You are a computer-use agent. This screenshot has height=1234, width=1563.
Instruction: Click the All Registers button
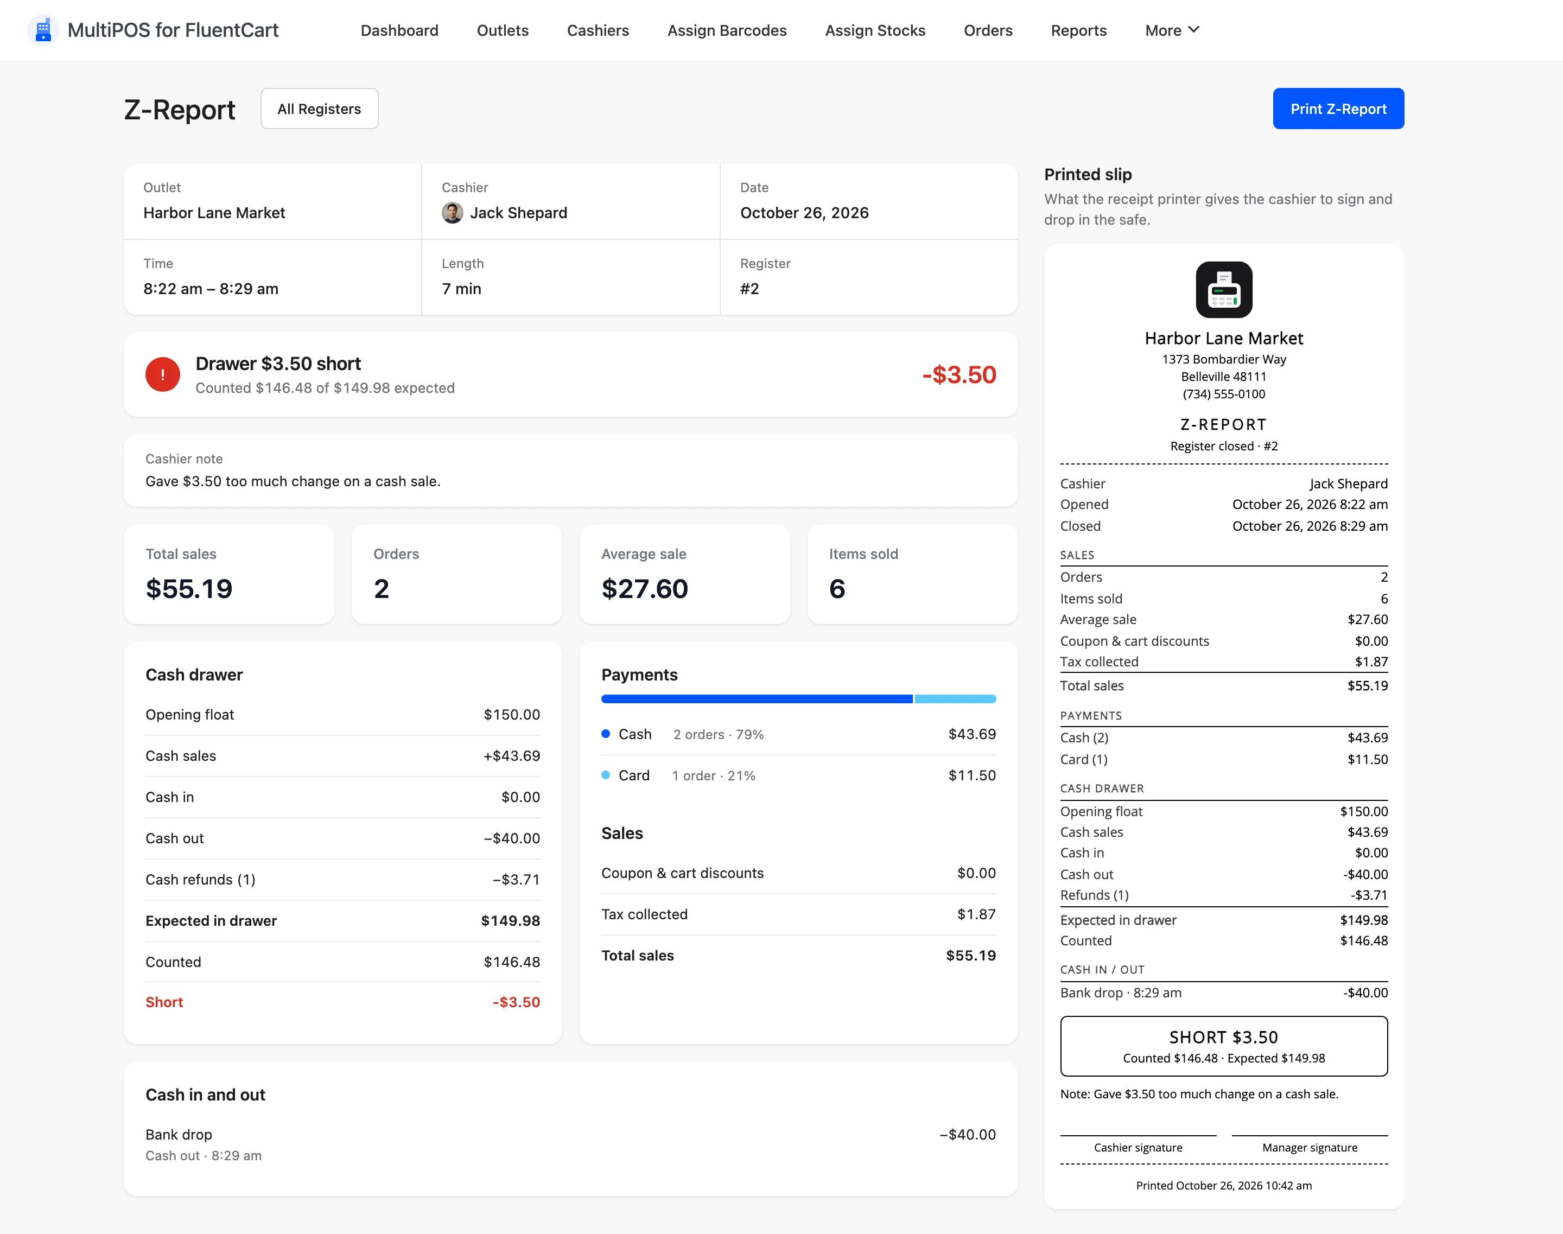point(320,109)
